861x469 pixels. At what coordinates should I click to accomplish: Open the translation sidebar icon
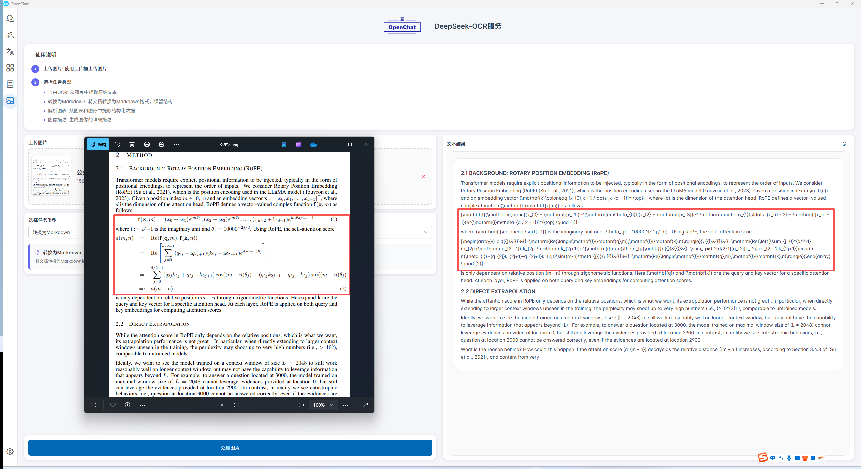pyautogui.click(x=10, y=52)
